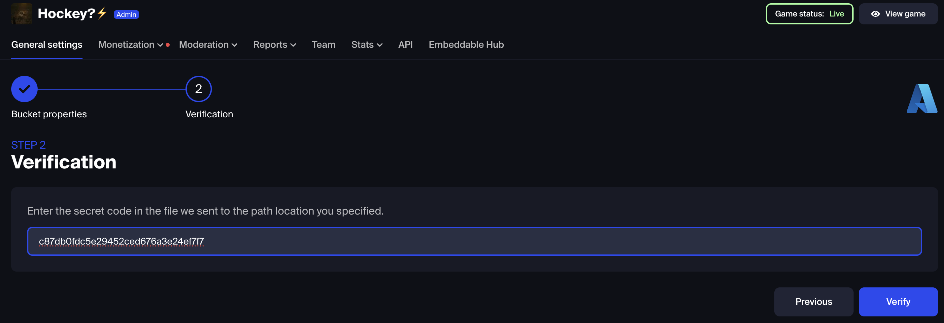Screen dimensions: 944x323
Task: Go to the Team tab
Action: click(x=323, y=44)
